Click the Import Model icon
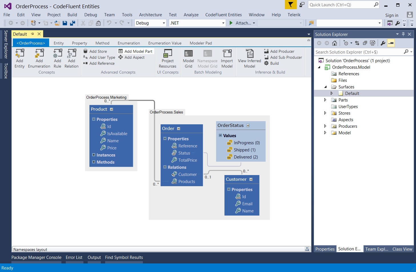This screenshot has width=416, height=272. 227,54
